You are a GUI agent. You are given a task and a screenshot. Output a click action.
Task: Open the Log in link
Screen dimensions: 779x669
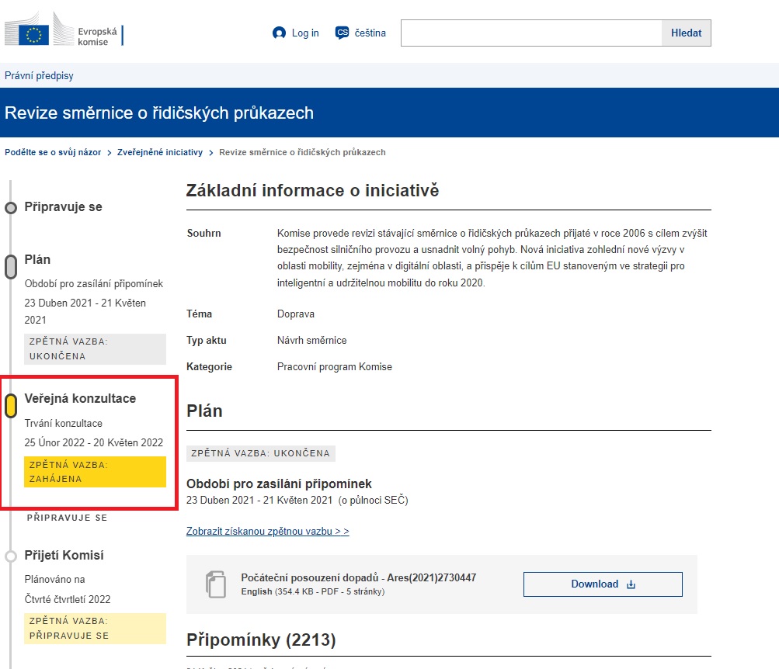coord(305,33)
